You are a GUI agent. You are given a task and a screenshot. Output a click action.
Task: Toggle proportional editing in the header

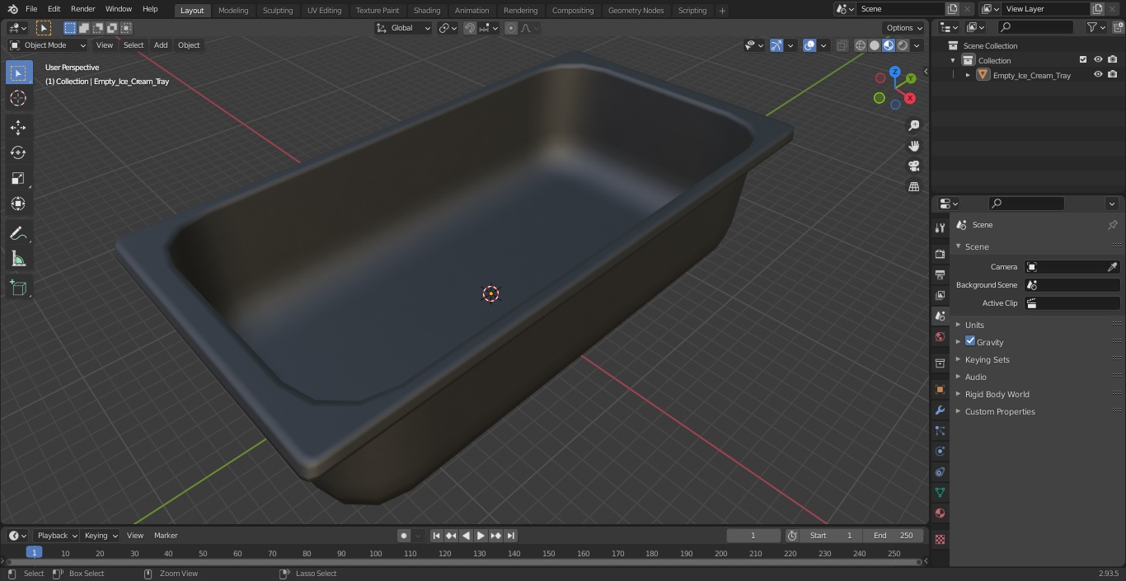[511, 28]
